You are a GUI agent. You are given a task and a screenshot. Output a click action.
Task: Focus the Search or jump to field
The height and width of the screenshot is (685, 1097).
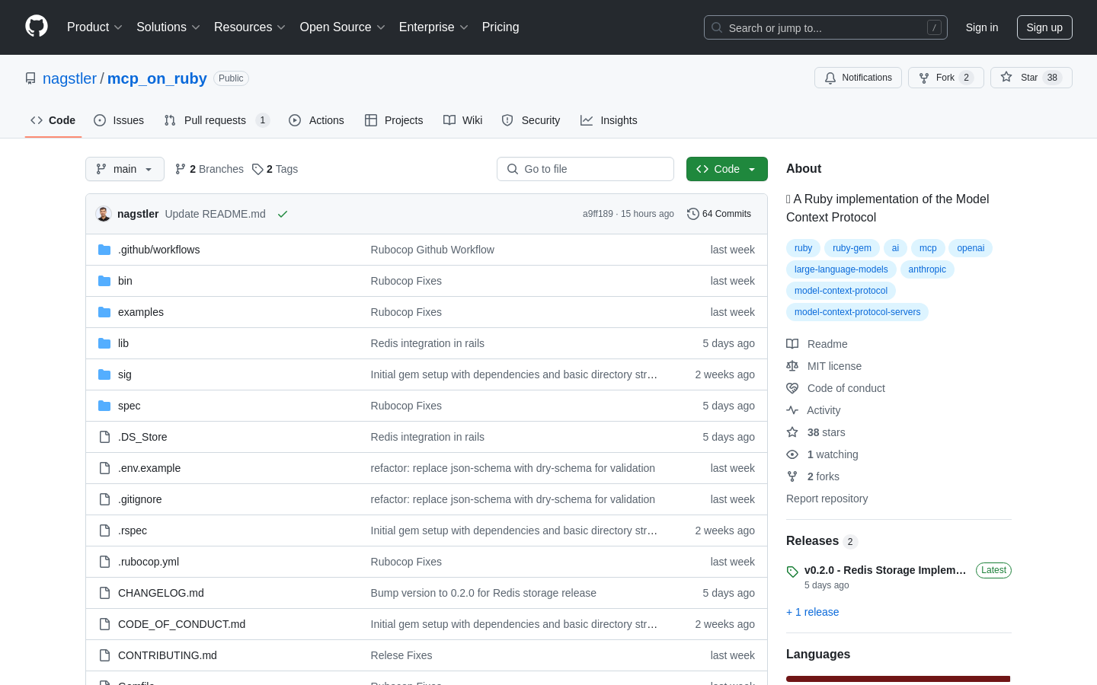(x=826, y=27)
